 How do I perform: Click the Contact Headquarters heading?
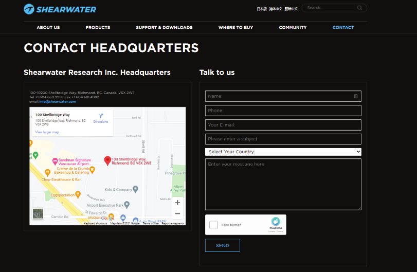pos(111,48)
